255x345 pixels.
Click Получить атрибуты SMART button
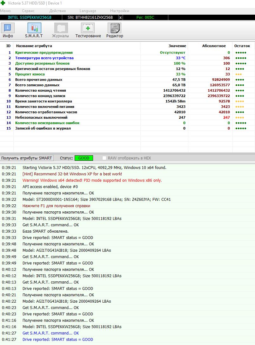[x=27, y=158]
